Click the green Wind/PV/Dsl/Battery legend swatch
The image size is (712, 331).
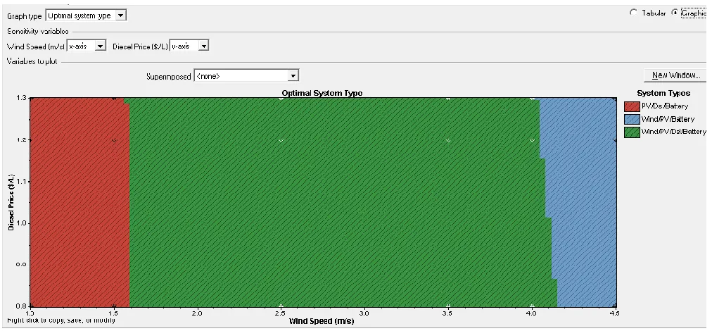[x=632, y=132]
